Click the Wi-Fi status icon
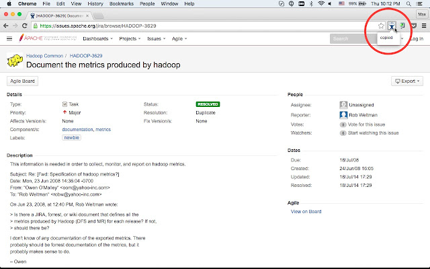 pyautogui.click(x=321, y=3)
